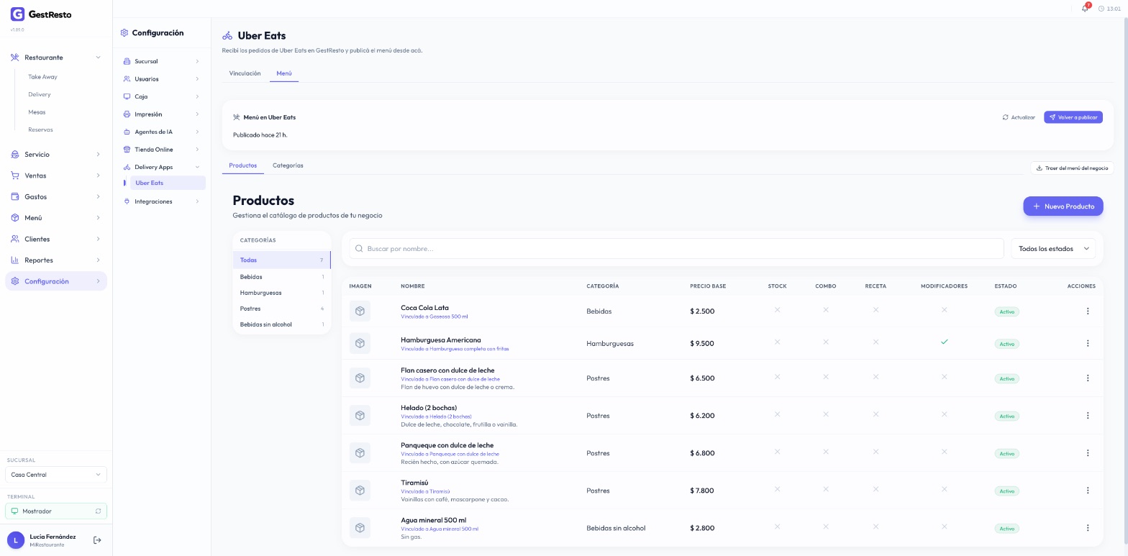
Task: Click the GestResto logo icon
Action: click(17, 14)
